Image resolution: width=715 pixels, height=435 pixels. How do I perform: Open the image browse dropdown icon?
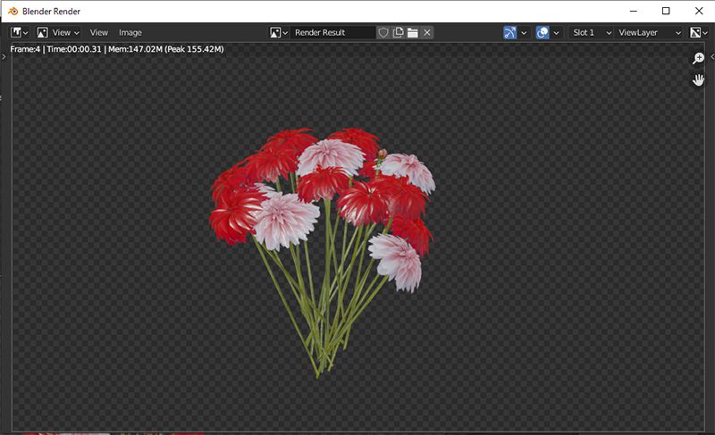[x=279, y=32]
